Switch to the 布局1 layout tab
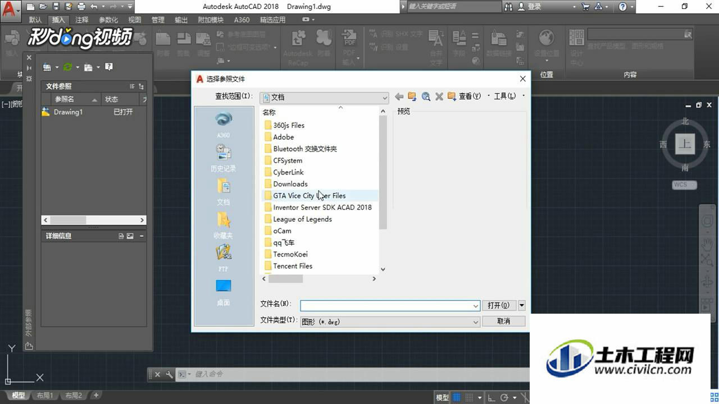 click(x=45, y=396)
